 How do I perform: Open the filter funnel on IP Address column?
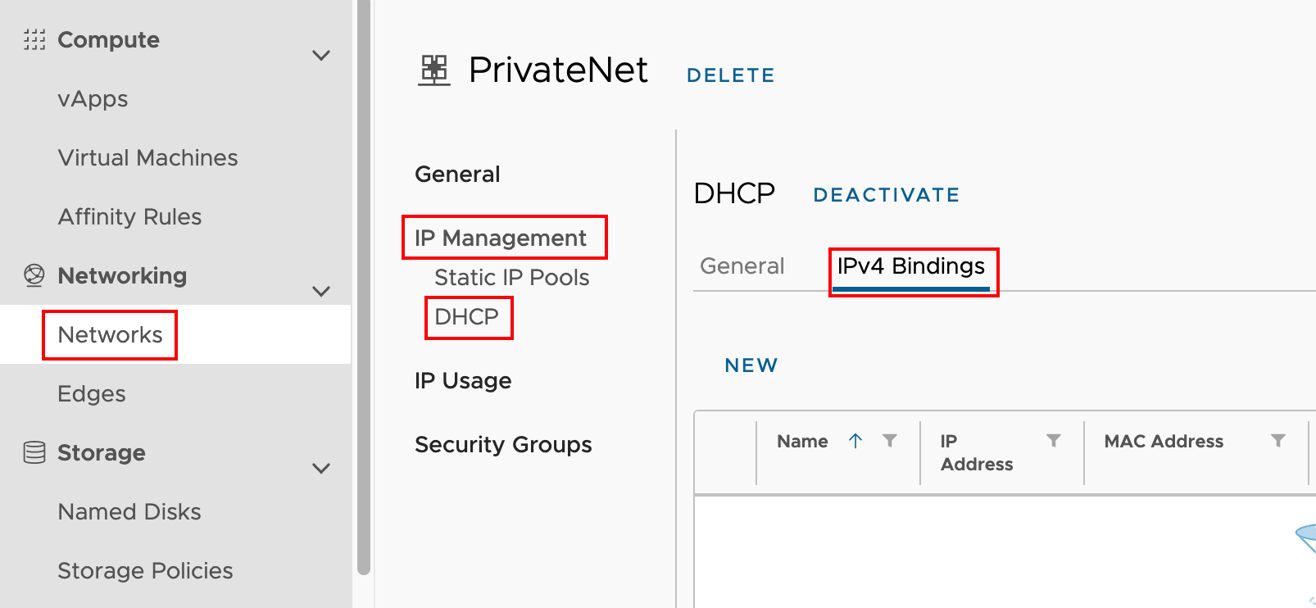(1054, 441)
